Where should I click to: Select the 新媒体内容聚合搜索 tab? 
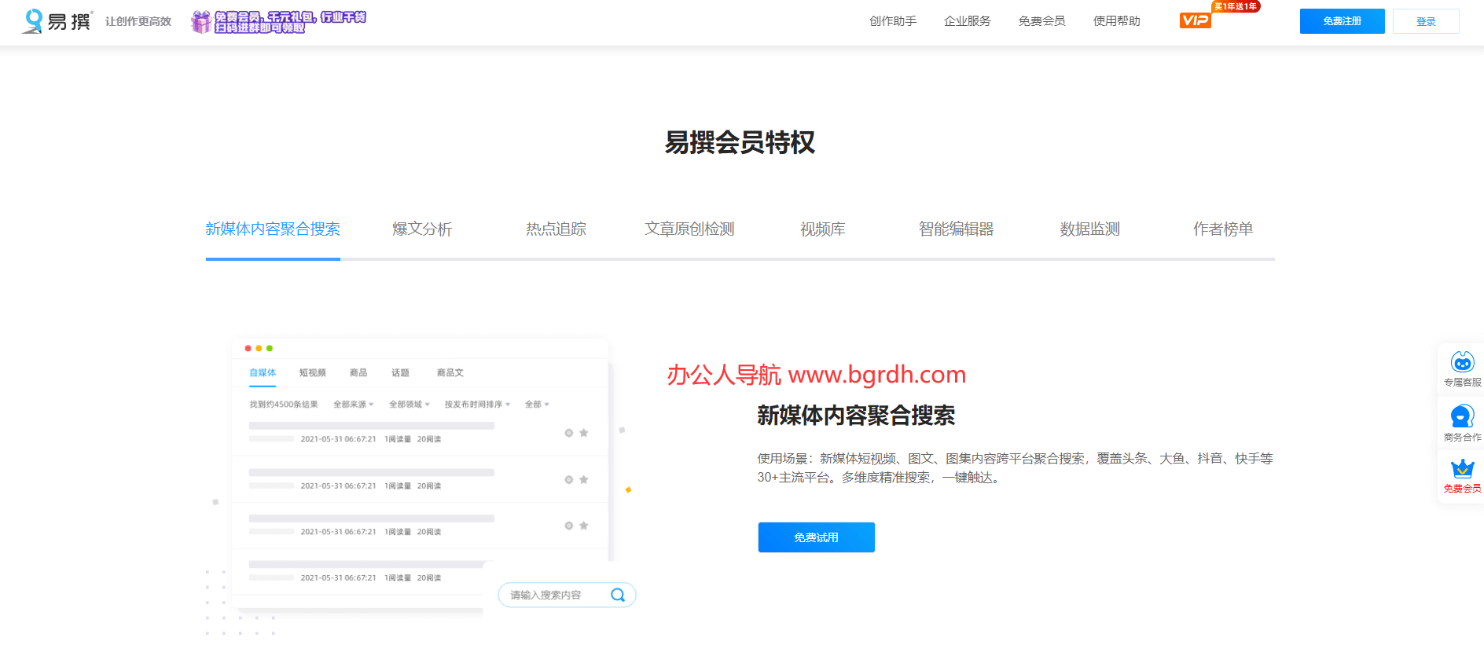pyautogui.click(x=273, y=229)
